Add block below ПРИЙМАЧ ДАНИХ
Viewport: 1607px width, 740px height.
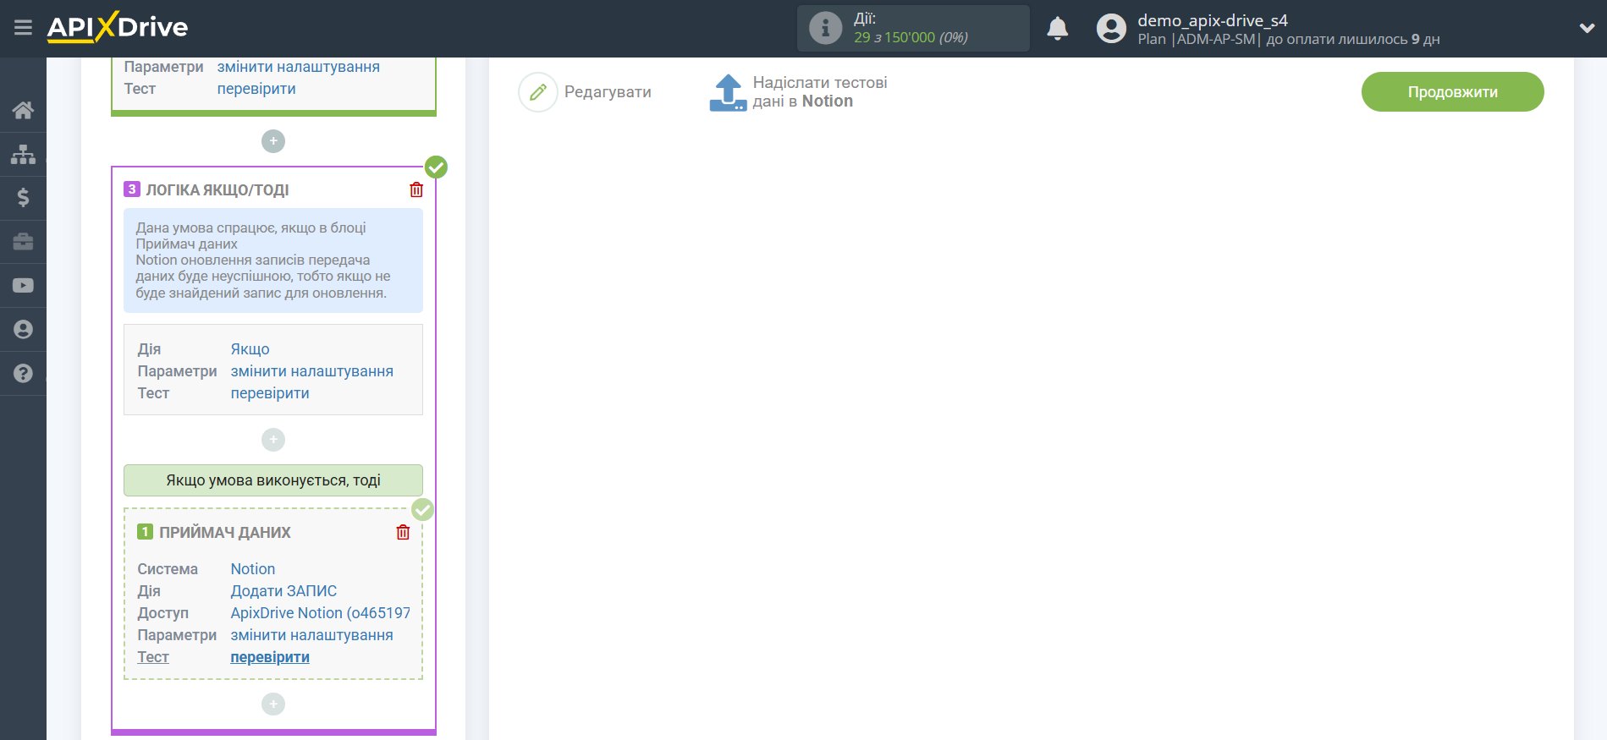pos(273,704)
